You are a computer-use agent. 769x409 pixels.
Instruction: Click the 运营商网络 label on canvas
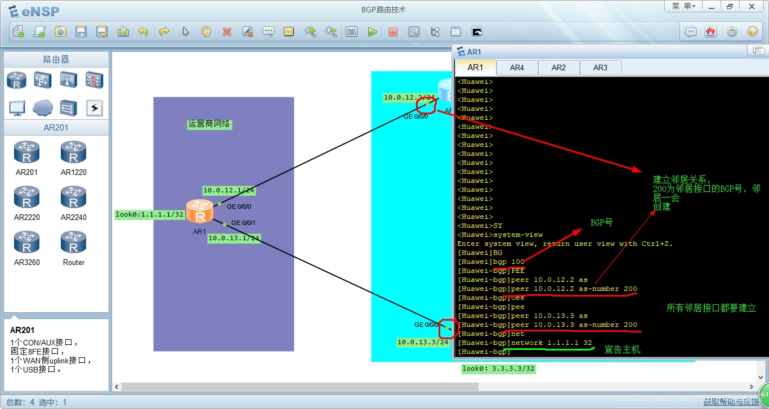pos(209,124)
